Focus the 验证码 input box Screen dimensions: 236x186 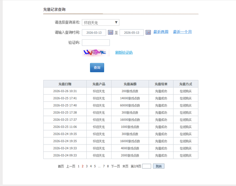click(96, 42)
